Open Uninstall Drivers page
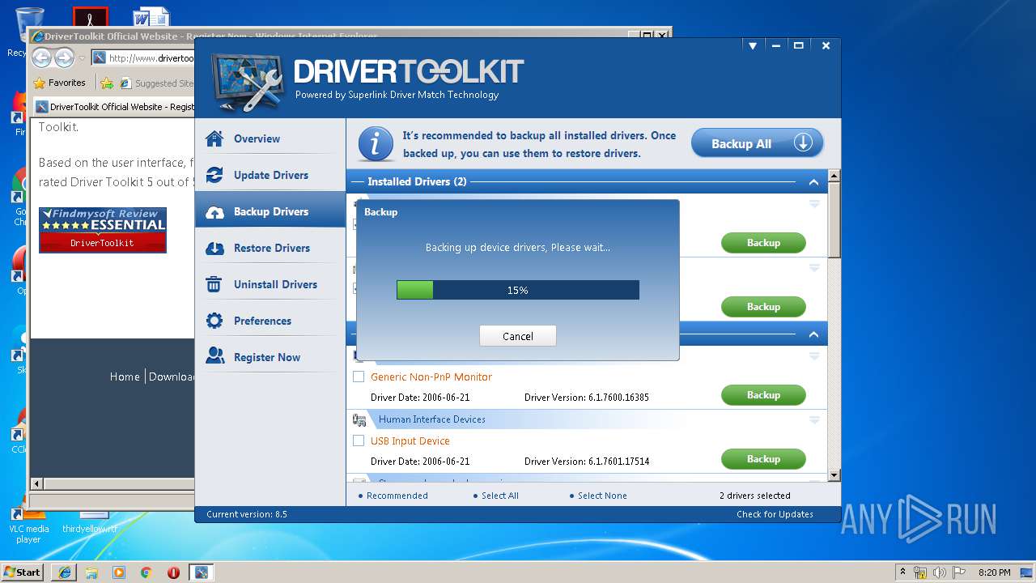 tap(270, 284)
